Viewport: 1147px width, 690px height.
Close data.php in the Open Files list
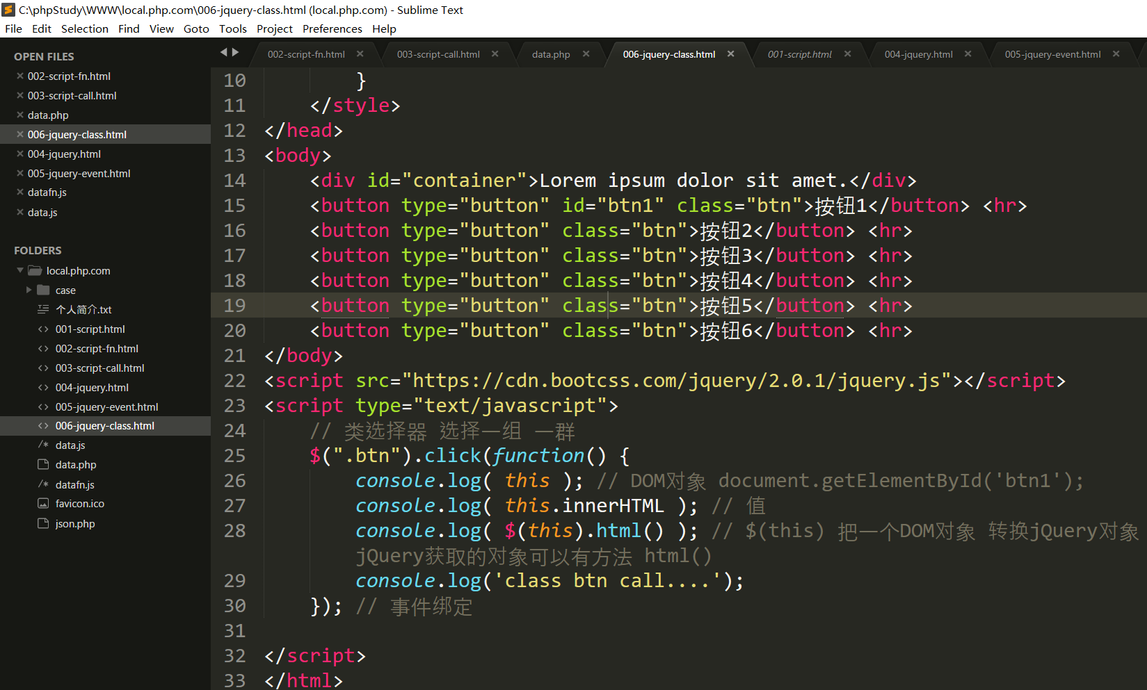point(20,115)
